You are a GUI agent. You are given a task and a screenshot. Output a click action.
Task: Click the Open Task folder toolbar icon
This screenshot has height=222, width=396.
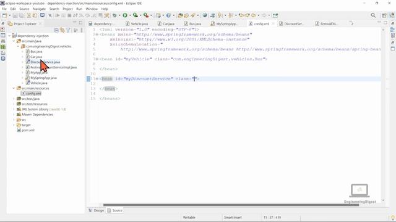186,15
